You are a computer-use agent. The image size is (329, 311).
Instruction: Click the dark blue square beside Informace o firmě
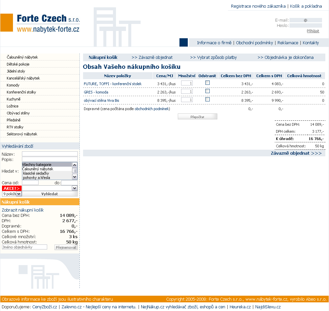[183, 43]
